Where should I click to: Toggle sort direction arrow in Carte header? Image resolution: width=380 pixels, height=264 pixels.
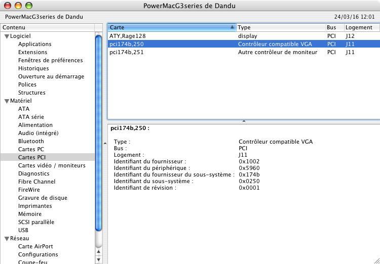pyautogui.click(x=232, y=27)
